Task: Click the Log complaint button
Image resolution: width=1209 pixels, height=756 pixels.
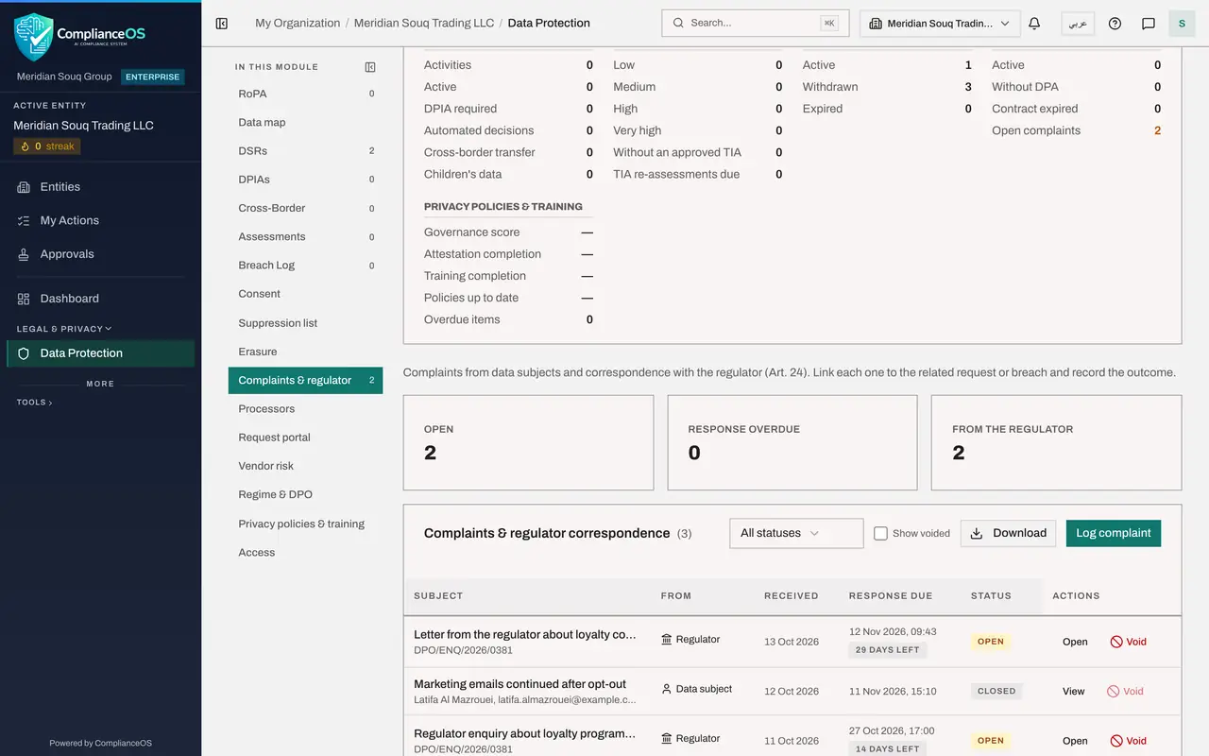Action: click(x=1114, y=533)
